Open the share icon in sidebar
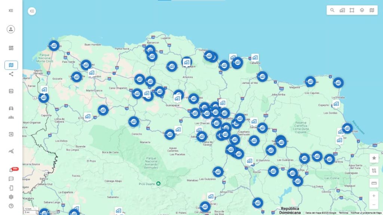Viewport: 383px width, 215px height. pos(11,74)
